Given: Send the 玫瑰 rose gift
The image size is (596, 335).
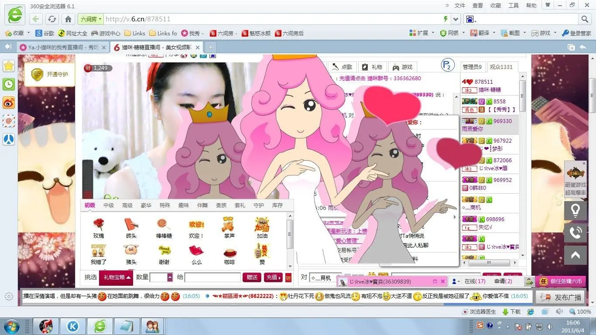Looking at the screenshot, I should [x=98, y=228].
